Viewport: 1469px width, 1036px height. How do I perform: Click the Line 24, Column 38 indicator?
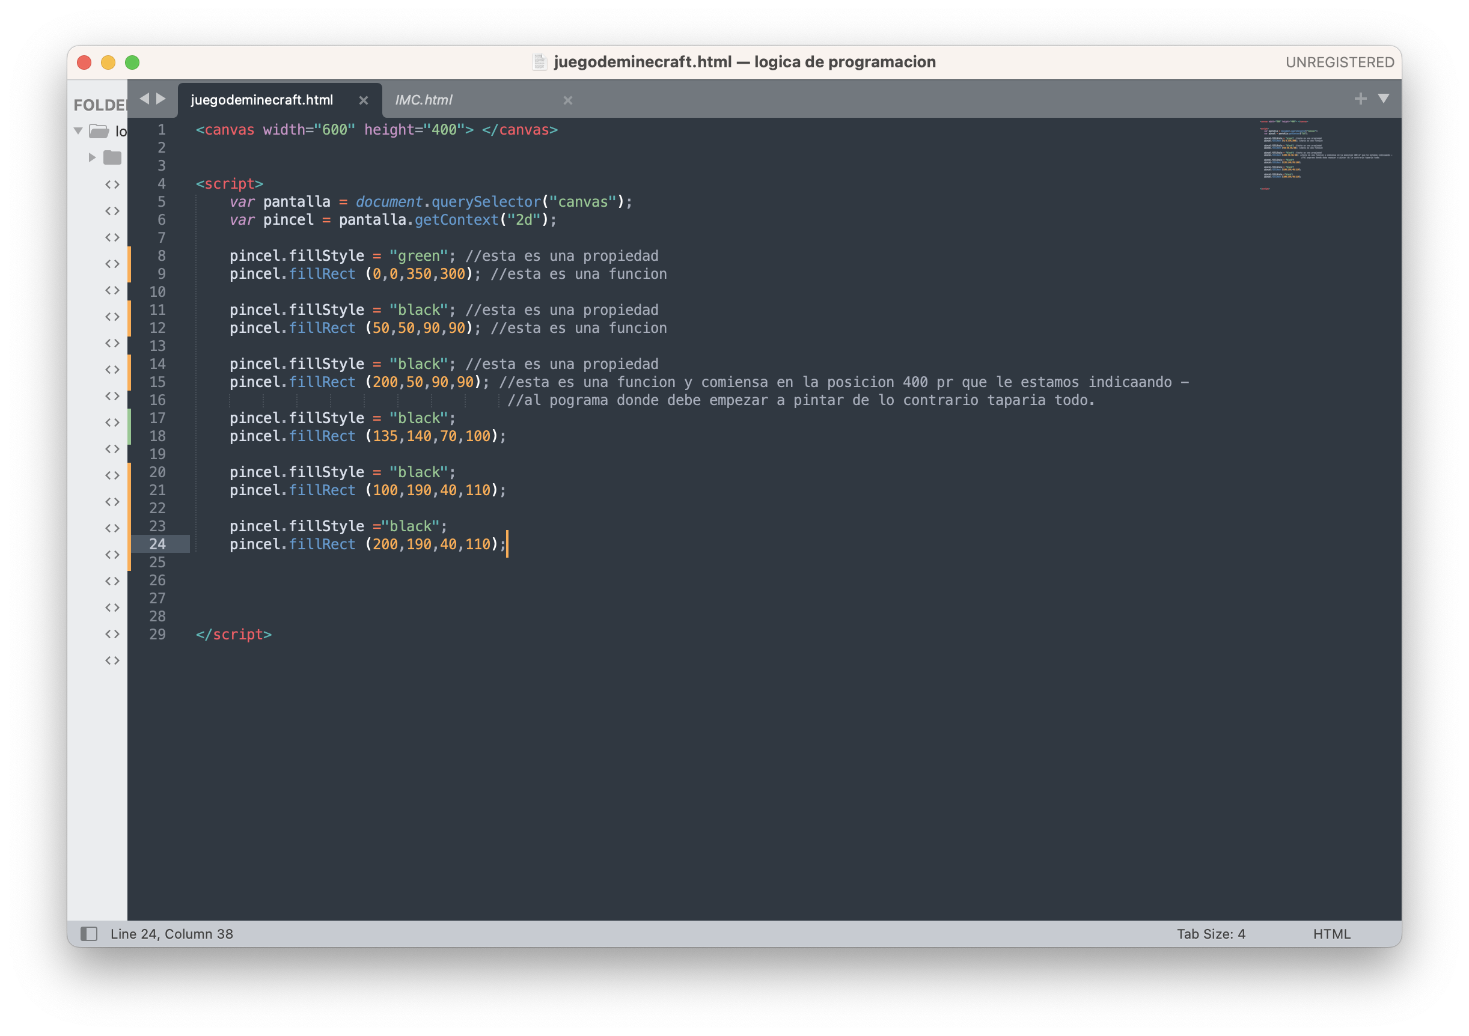tap(171, 934)
